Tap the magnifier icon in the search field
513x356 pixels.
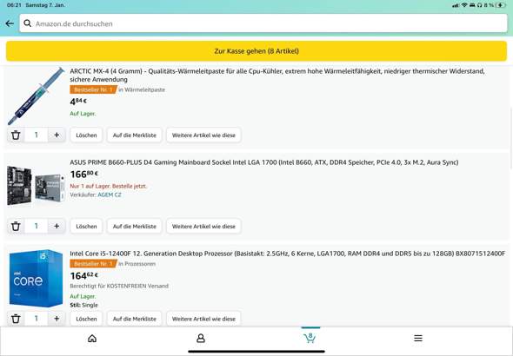(28, 23)
